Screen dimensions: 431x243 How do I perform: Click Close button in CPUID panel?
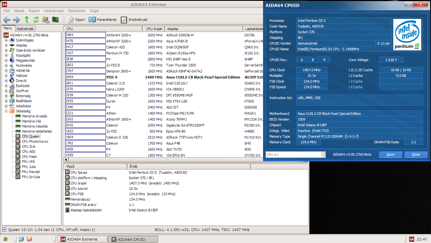(416, 154)
